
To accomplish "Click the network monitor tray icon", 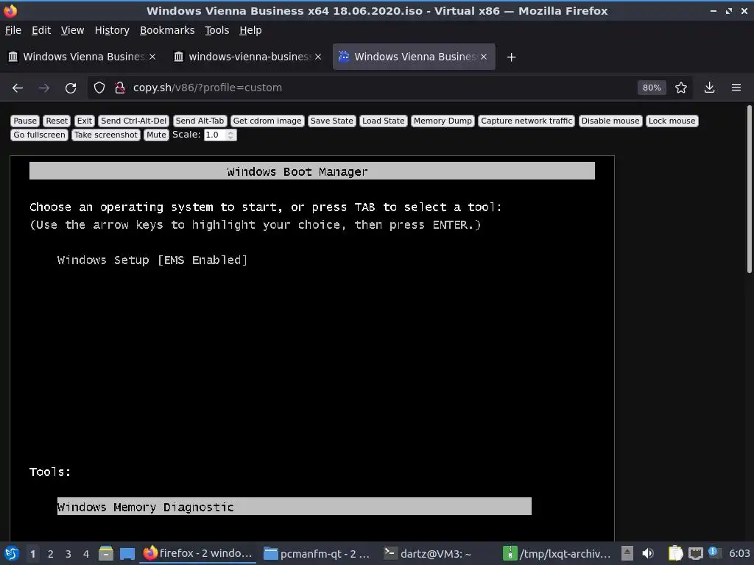I will [x=695, y=554].
